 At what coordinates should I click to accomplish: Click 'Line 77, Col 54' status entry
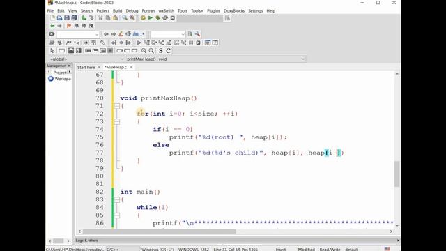click(236, 249)
